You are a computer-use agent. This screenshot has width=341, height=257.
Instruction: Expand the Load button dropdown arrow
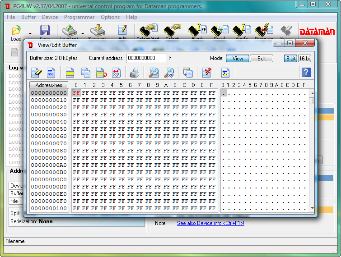coord(30,33)
